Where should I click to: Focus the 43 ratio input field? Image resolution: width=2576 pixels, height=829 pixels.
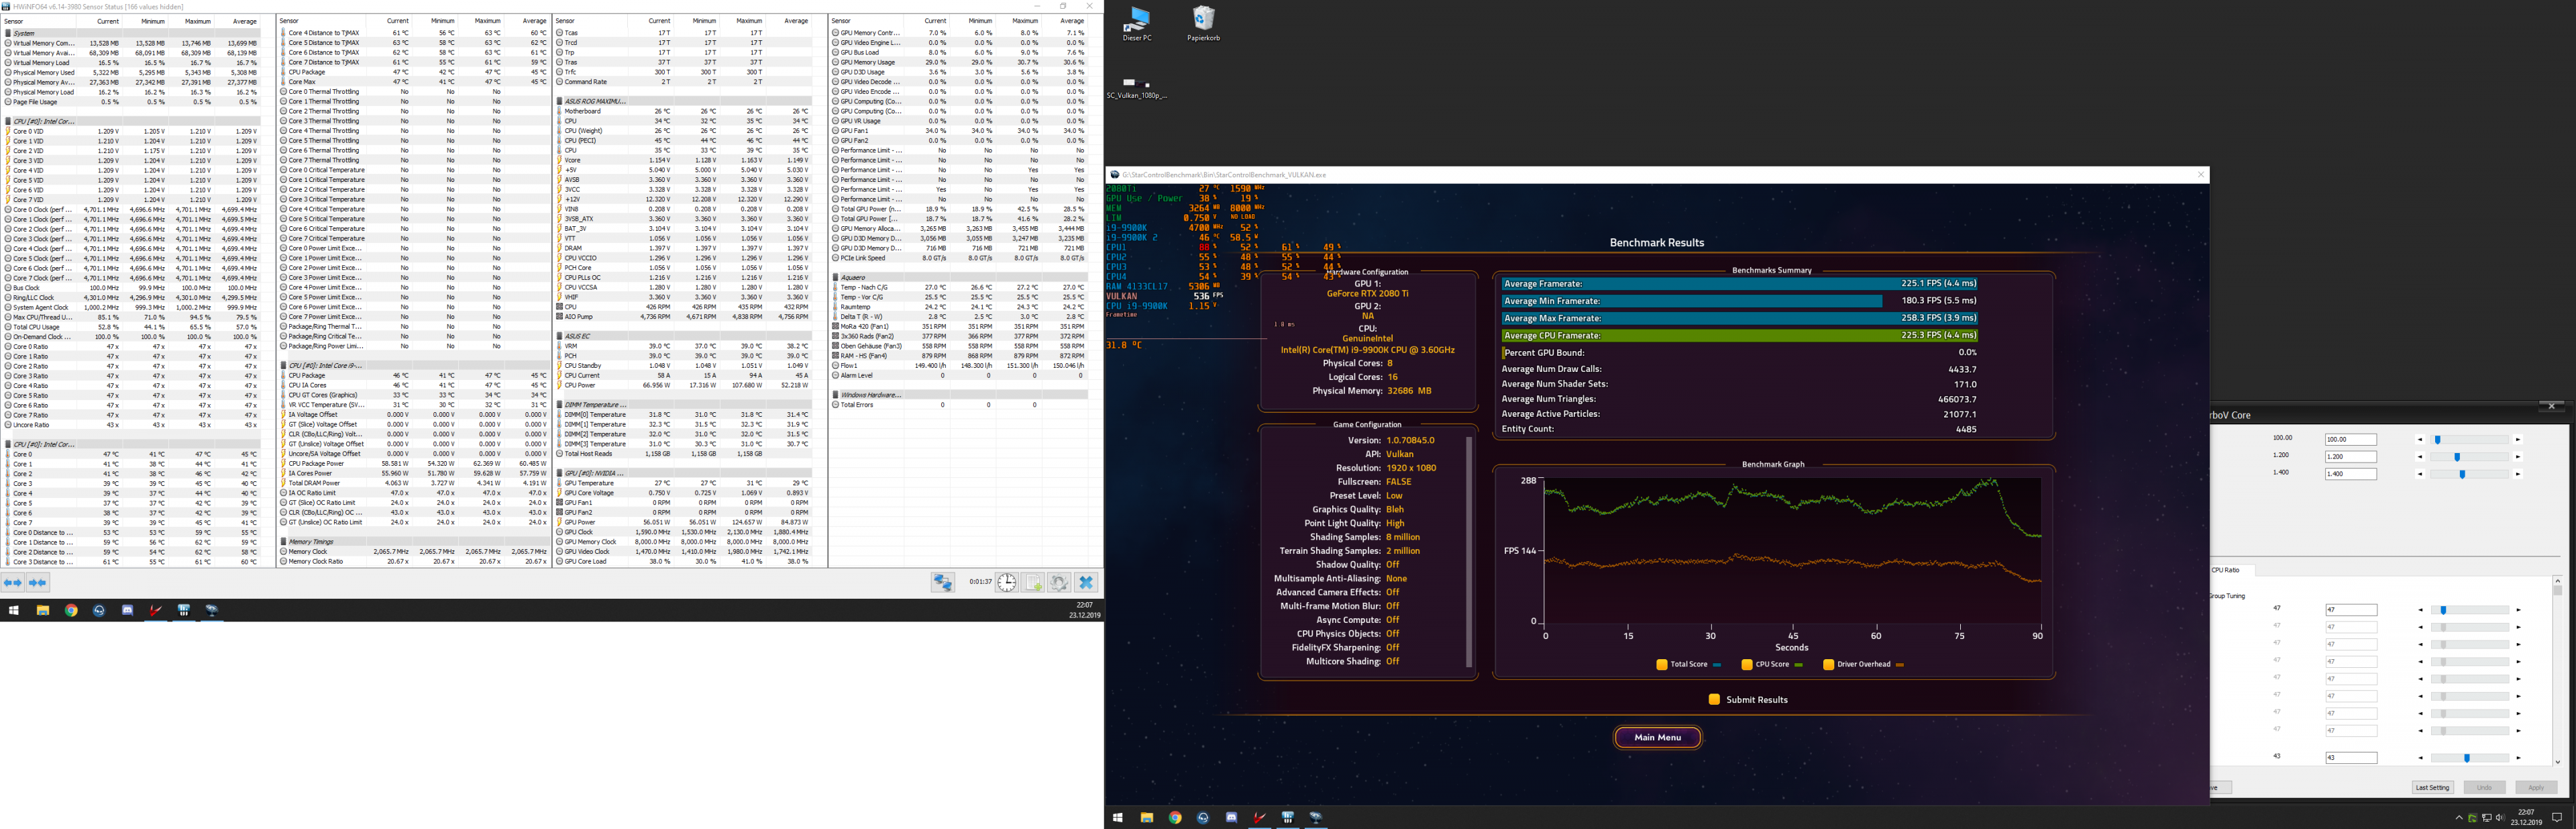click(2351, 758)
